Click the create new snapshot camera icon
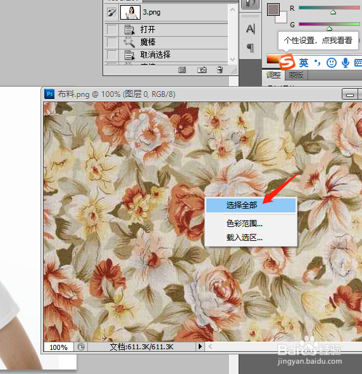Screen dimensions: 362x374 tap(202, 70)
